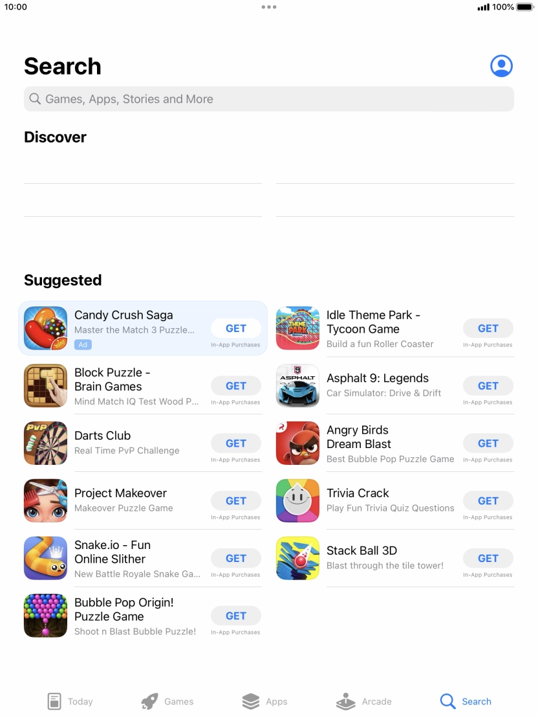
Task: Get Bubble Pop Origin! Puzzle Game
Action: tap(236, 616)
